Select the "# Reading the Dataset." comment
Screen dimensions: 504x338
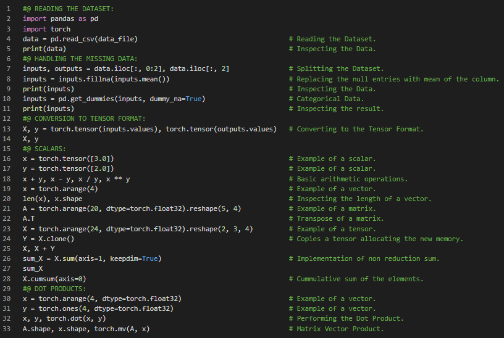click(336, 39)
